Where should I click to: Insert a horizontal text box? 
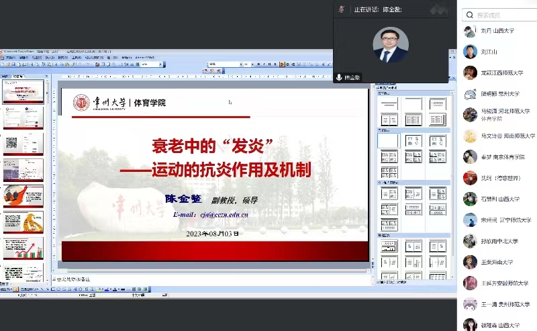64,289
